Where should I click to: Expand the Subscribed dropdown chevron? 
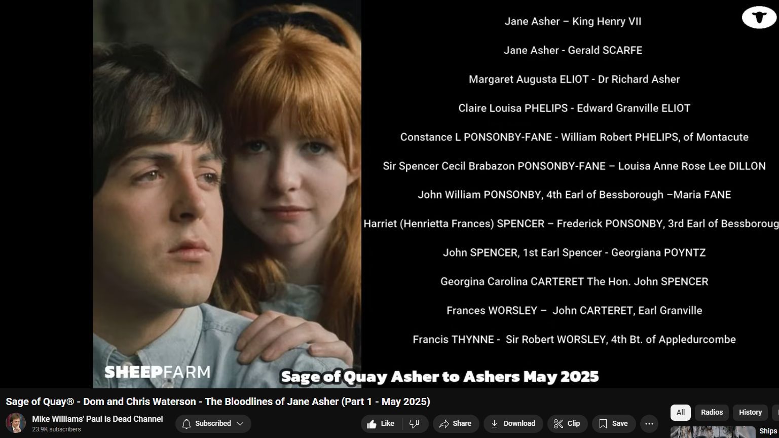pyautogui.click(x=240, y=424)
